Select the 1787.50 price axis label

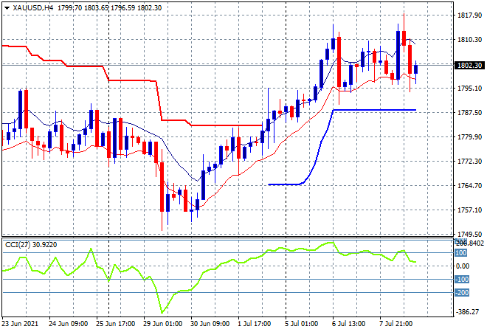[469, 112]
